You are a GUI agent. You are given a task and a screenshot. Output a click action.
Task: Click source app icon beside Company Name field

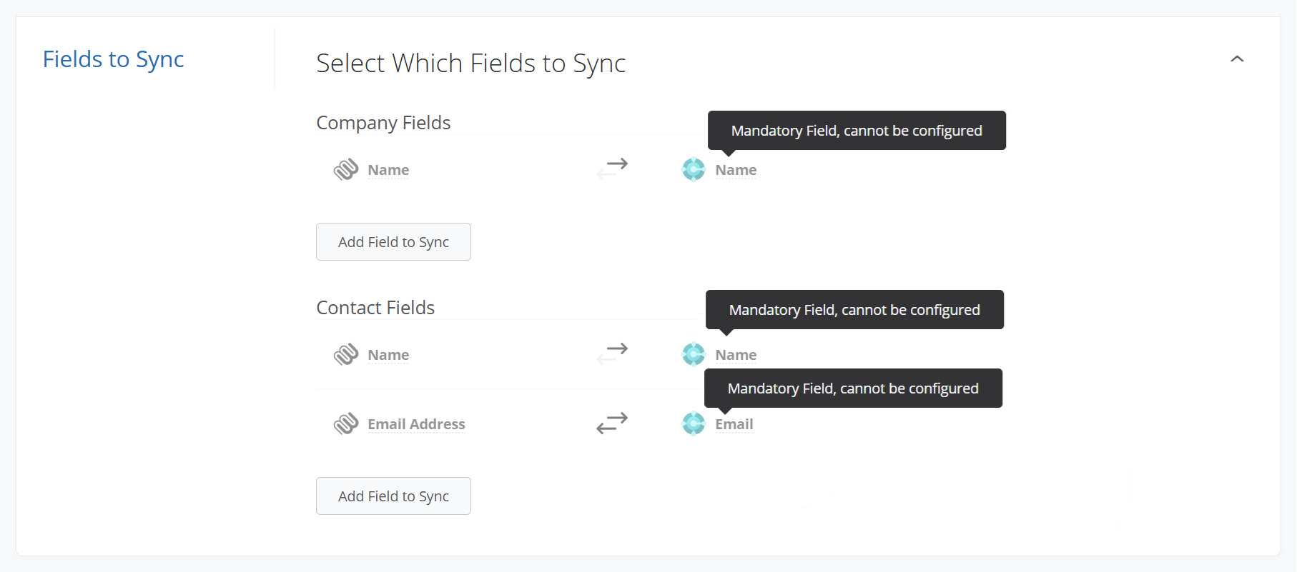pyautogui.click(x=346, y=170)
